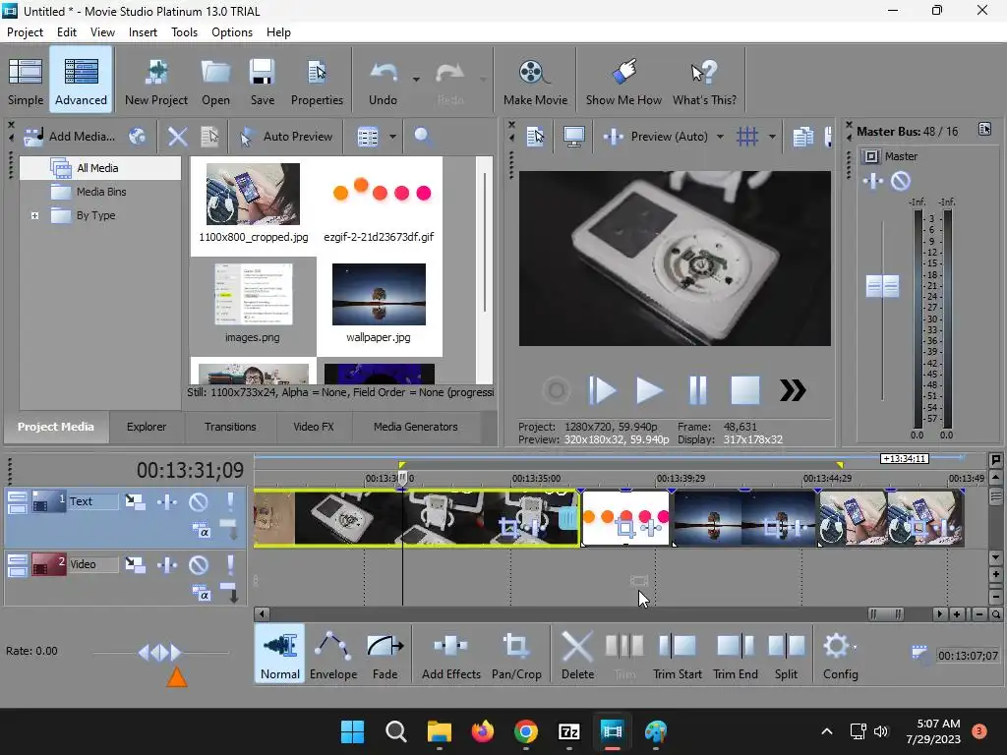
Task: Click Master FX icon in Master Bus
Action: coord(873,181)
